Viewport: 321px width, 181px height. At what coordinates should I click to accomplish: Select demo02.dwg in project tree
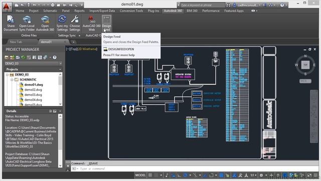point(33,89)
